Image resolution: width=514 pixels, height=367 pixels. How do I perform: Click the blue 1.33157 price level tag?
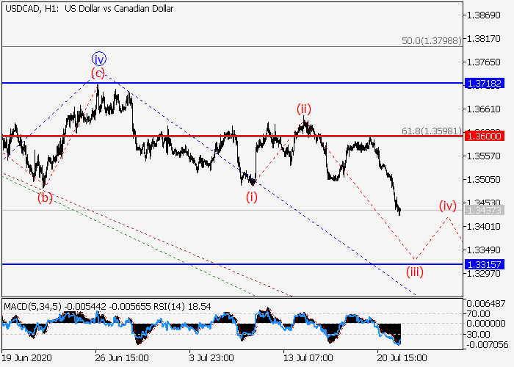482,264
